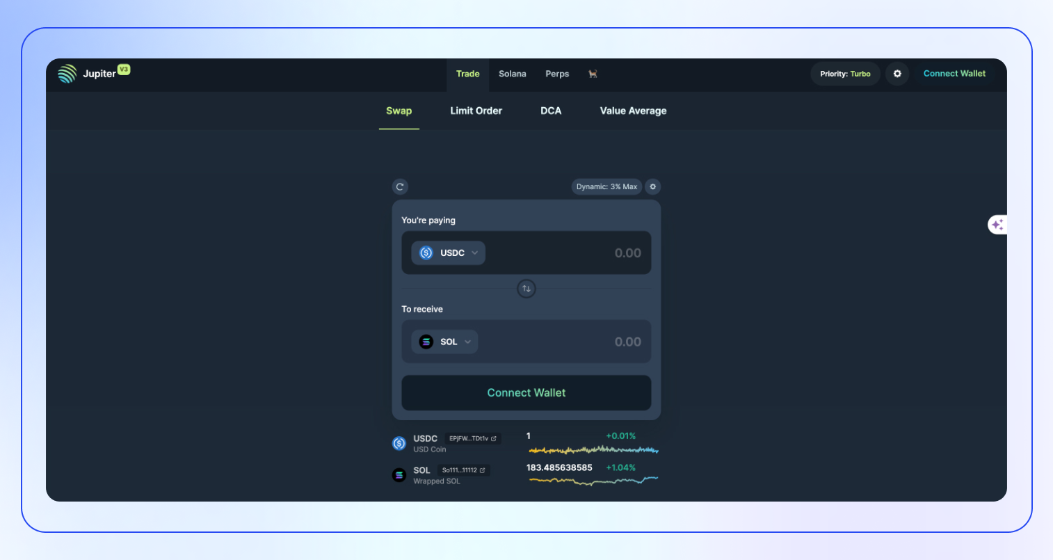Click the SOL price sparkline chart
1053x560 pixels.
tap(593, 480)
